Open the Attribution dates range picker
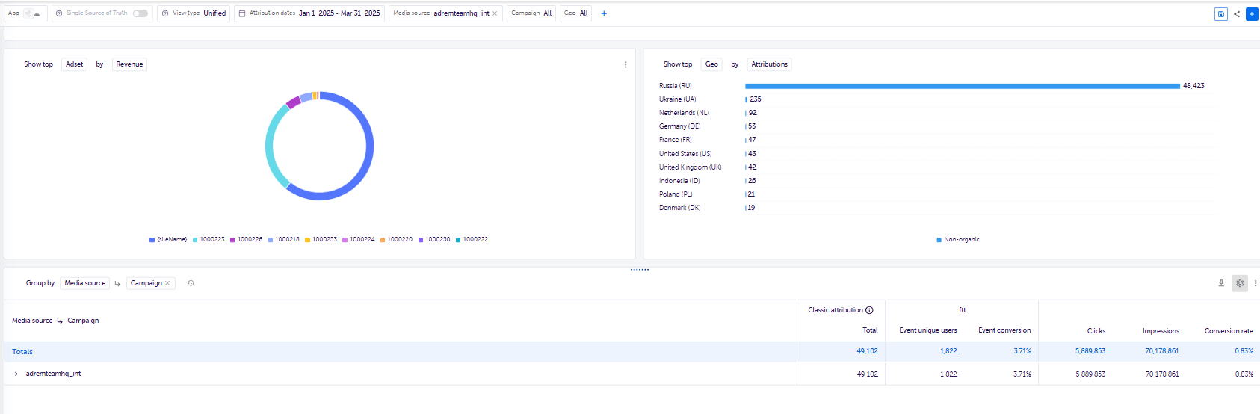The image size is (1260, 414). [309, 13]
